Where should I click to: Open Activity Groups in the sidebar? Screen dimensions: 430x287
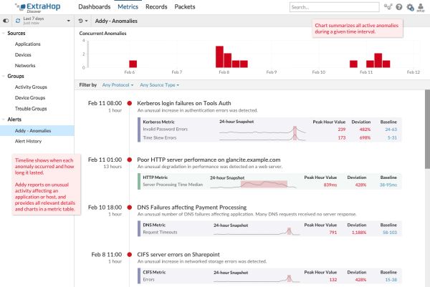point(31,87)
